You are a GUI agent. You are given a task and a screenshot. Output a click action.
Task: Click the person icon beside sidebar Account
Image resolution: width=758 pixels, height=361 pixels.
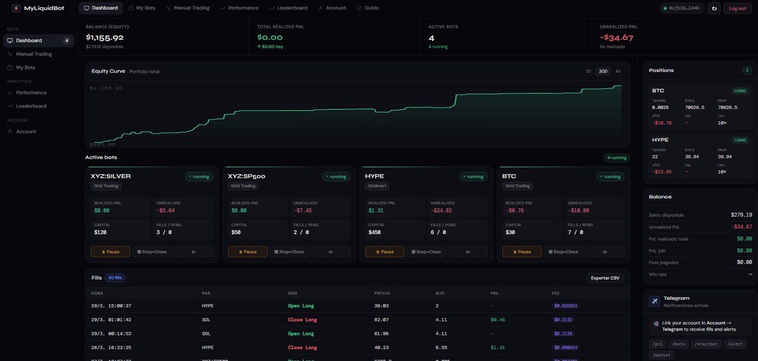pos(9,131)
